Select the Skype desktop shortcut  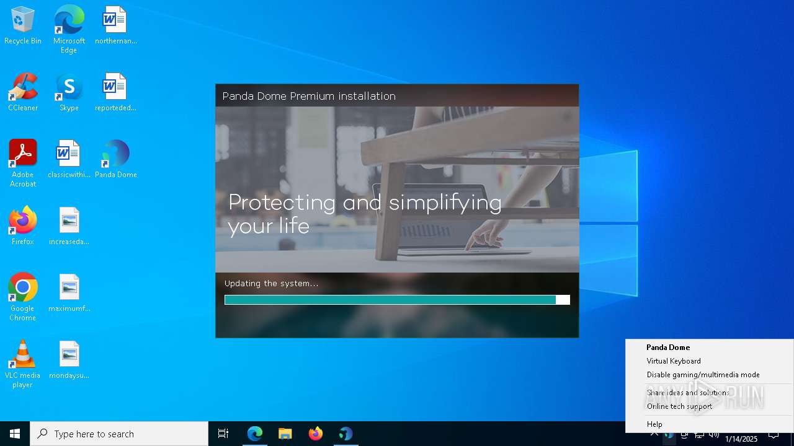(x=69, y=93)
